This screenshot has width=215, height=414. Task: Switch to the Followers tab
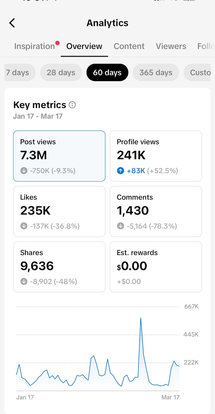coord(206,46)
